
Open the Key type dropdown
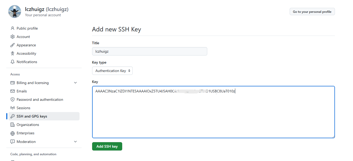click(x=112, y=71)
